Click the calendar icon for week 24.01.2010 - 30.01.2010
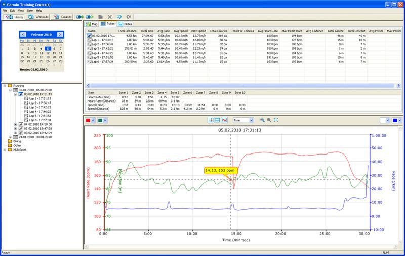Screen dimensions: 405x256 point(16,137)
